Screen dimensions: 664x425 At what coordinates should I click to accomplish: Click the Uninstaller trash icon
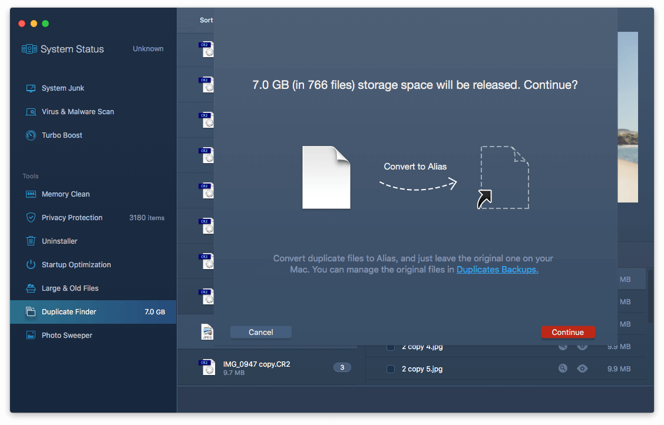click(31, 241)
